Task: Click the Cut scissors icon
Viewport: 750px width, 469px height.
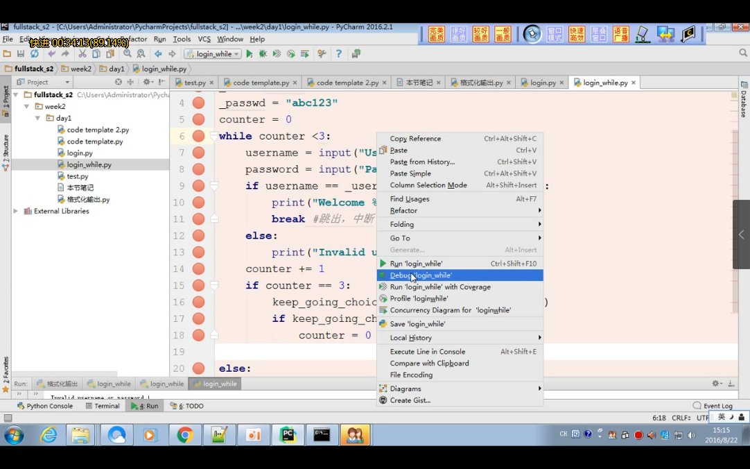Action: point(82,54)
